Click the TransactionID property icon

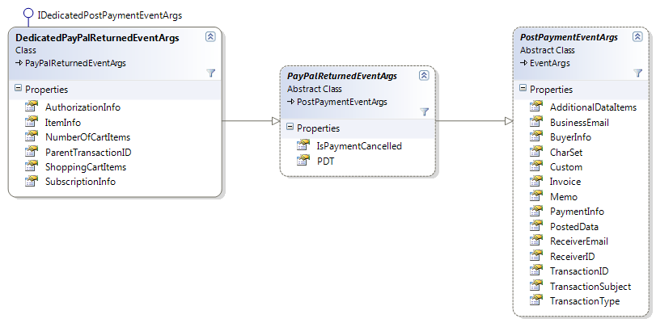[536, 271]
